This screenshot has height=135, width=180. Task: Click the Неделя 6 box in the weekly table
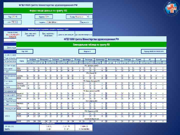[87, 51]
